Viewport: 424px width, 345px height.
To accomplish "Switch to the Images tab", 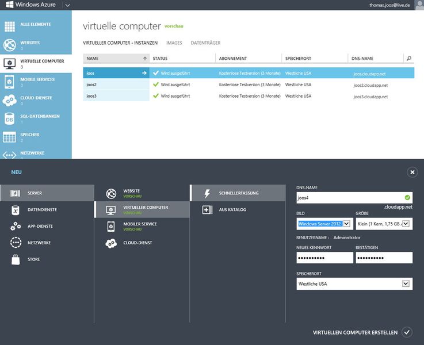I will (x=174, y=43).
